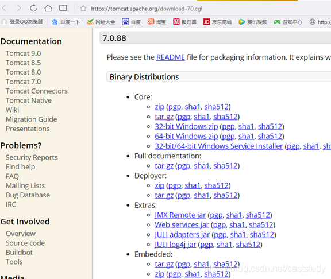331x279 pixels.
Task: Download the Embedded tar.gz
Action: (x=164, y=264)
